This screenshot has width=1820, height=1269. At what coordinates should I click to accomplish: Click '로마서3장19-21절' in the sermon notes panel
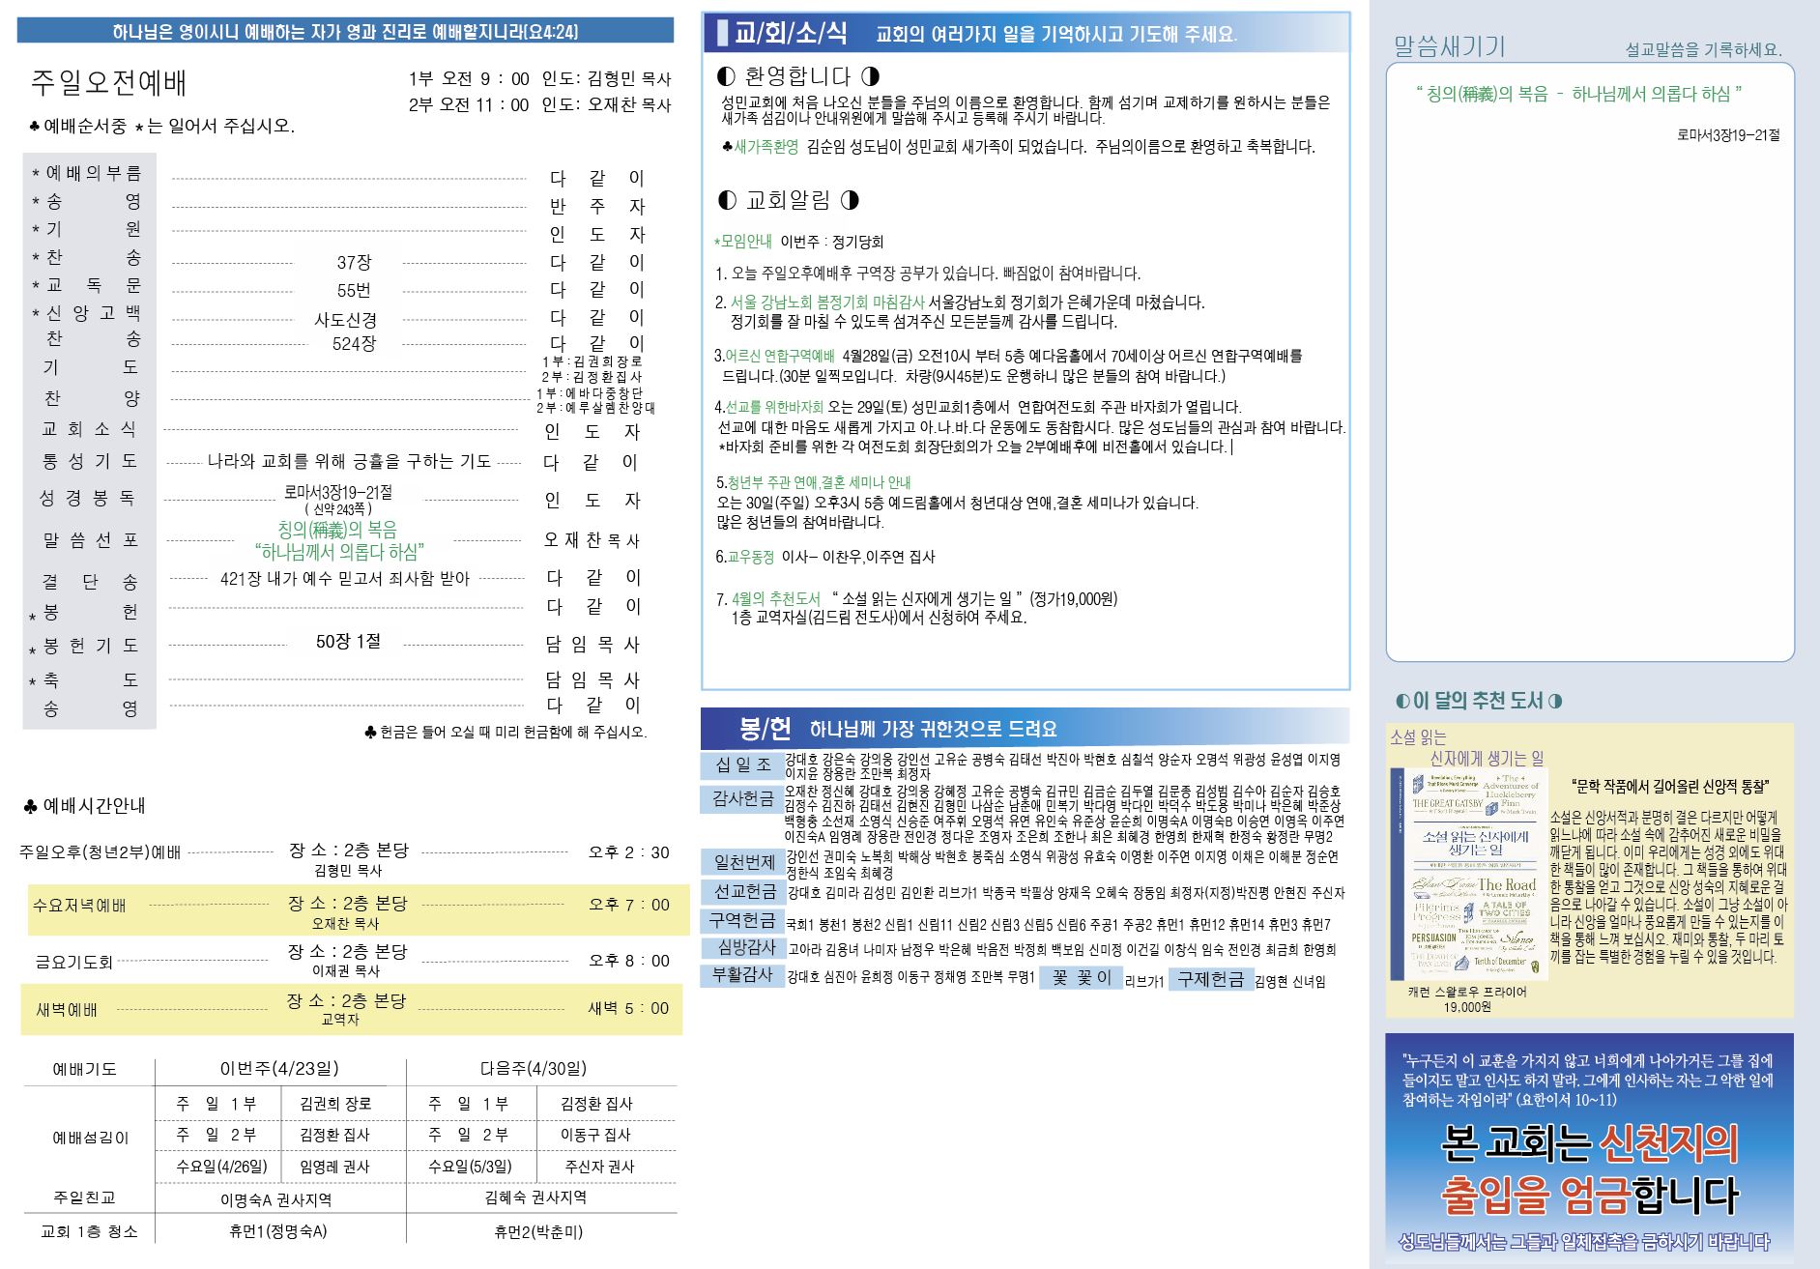click(x=1728, y=136)
